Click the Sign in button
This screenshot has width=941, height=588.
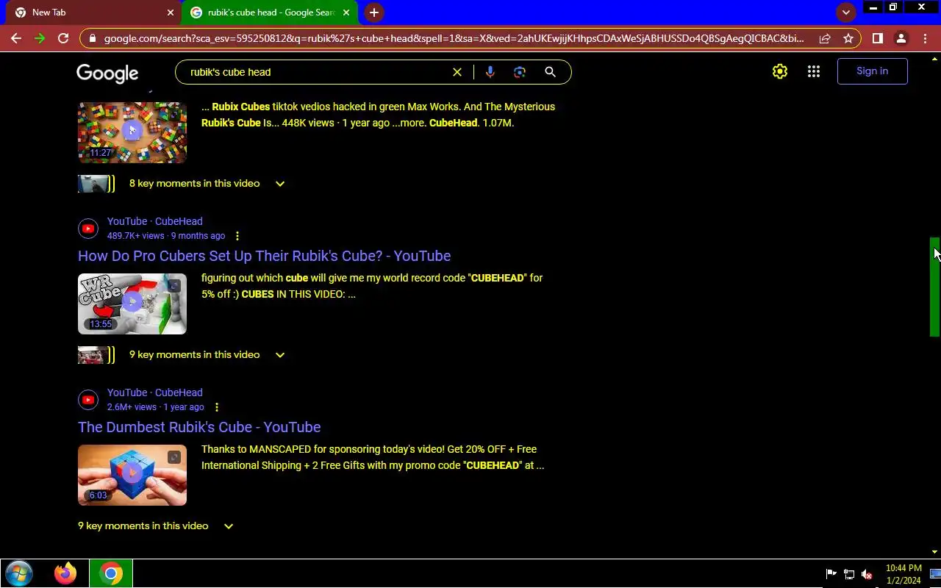(873, 71)
